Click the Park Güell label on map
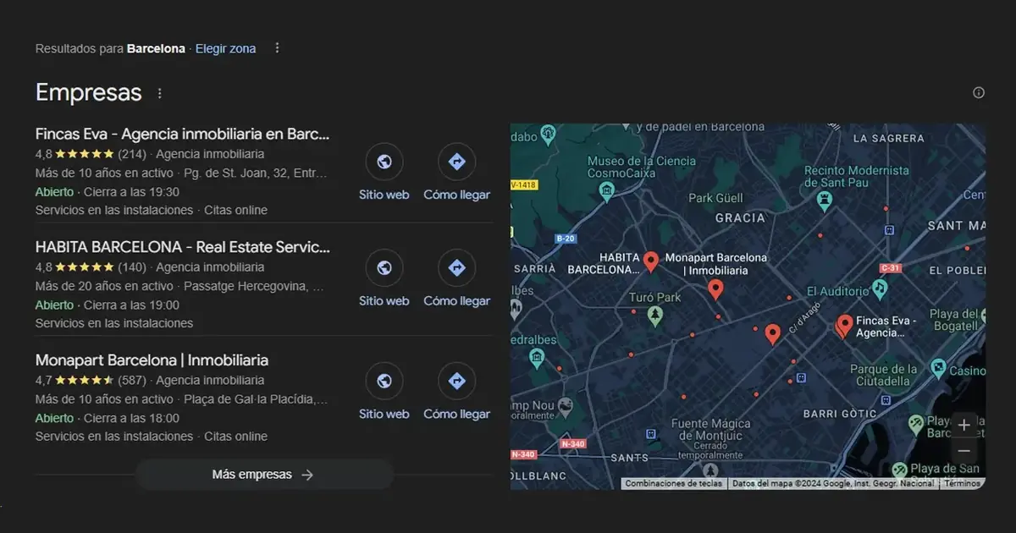The image size is (1016, 533). coord(715,198)
